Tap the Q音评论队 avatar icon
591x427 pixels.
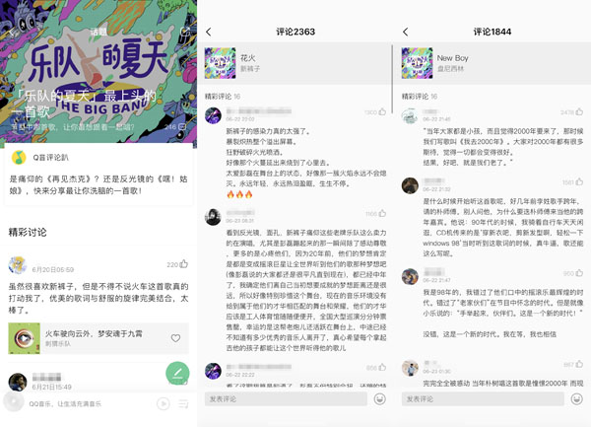point(19,158)
